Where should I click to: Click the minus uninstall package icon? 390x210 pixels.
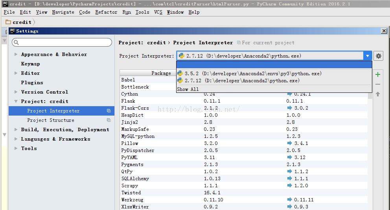(378, 84)
